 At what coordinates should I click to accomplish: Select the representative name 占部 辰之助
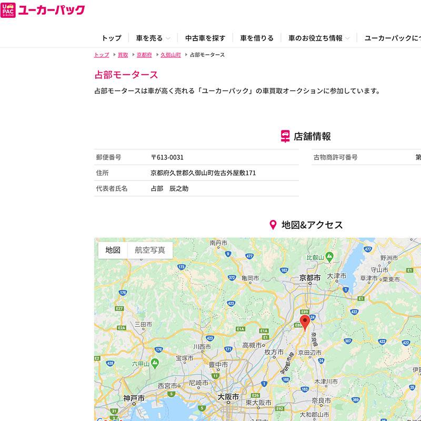coord(169,188)
